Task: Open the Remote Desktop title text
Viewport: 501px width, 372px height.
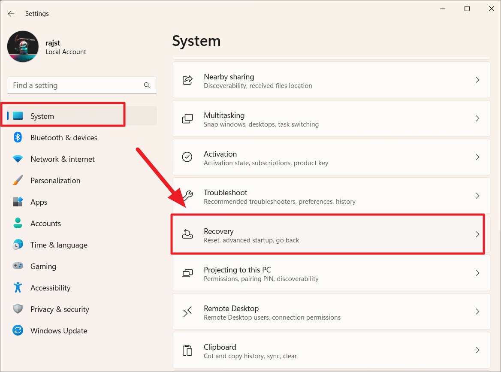Action: 231,309
